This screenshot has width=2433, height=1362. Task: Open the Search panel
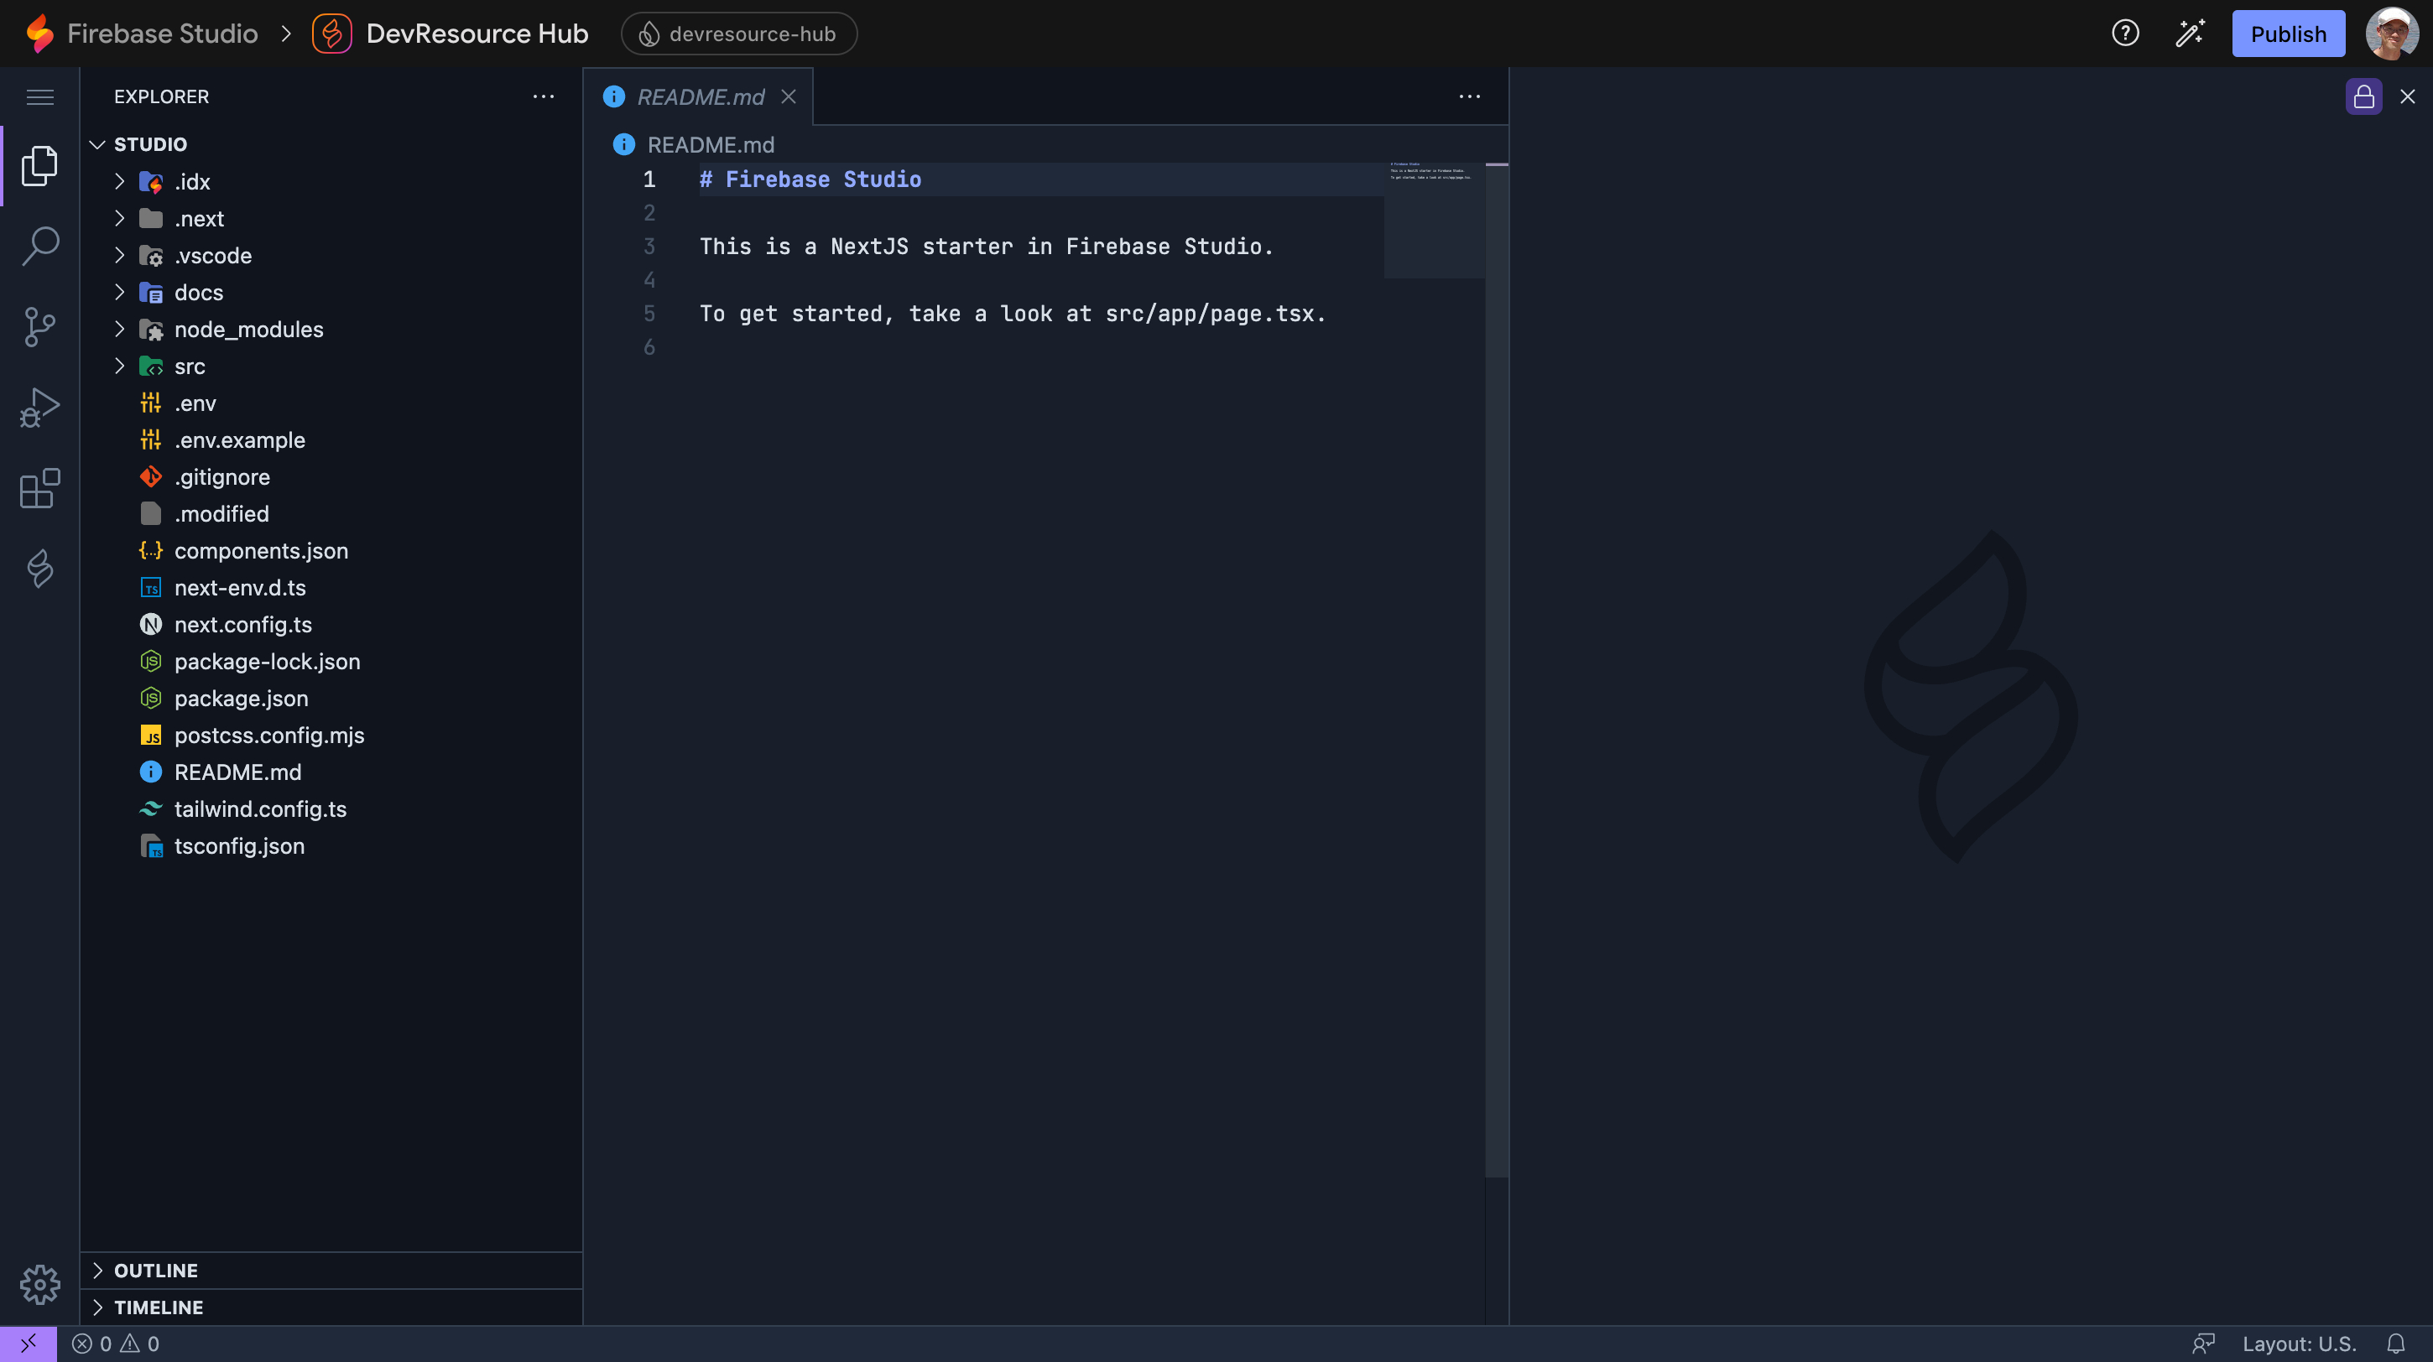point(39,246)
